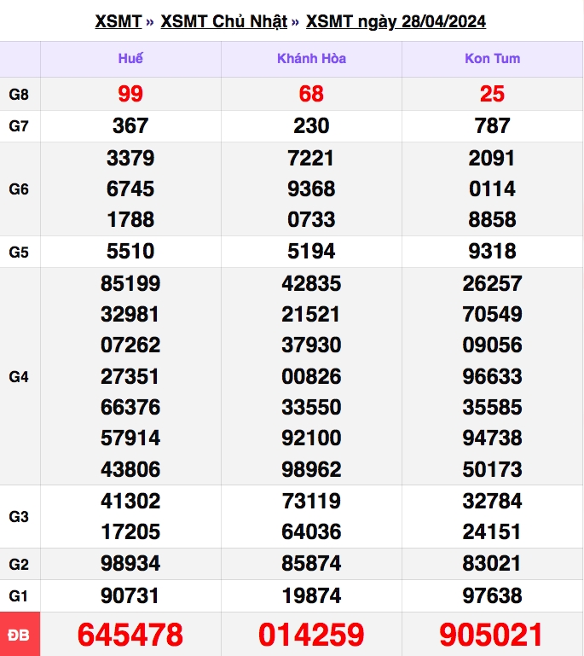This screenshot has height=656, width=584.
Task: Click Huế G1 result 90731
Action: (x=130, y=595)
